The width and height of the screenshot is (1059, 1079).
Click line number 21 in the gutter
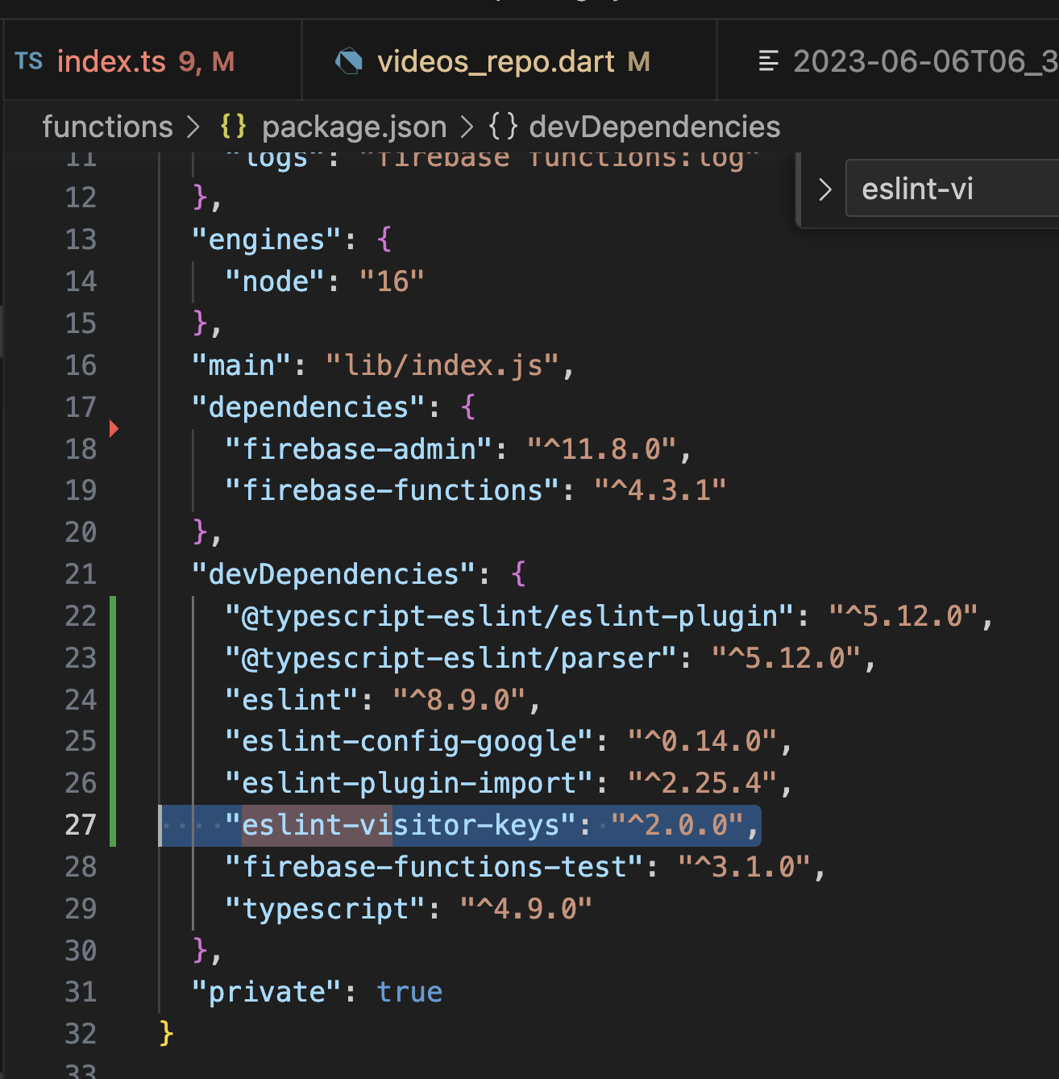click(x=81, y=574)
